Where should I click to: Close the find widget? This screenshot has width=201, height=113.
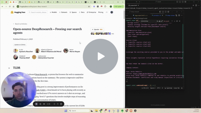[180, 21]
